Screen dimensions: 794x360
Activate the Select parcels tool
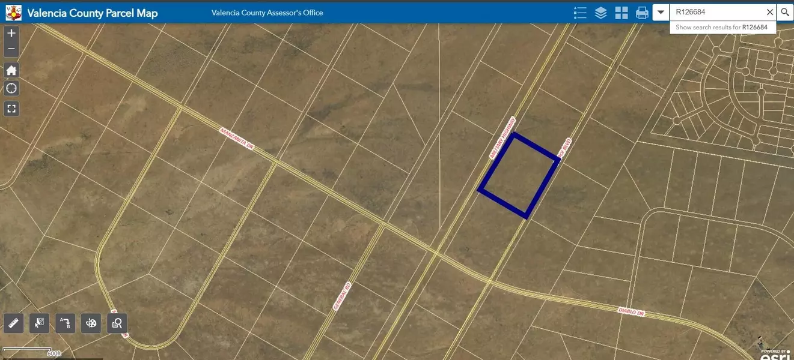click(40, 323)
